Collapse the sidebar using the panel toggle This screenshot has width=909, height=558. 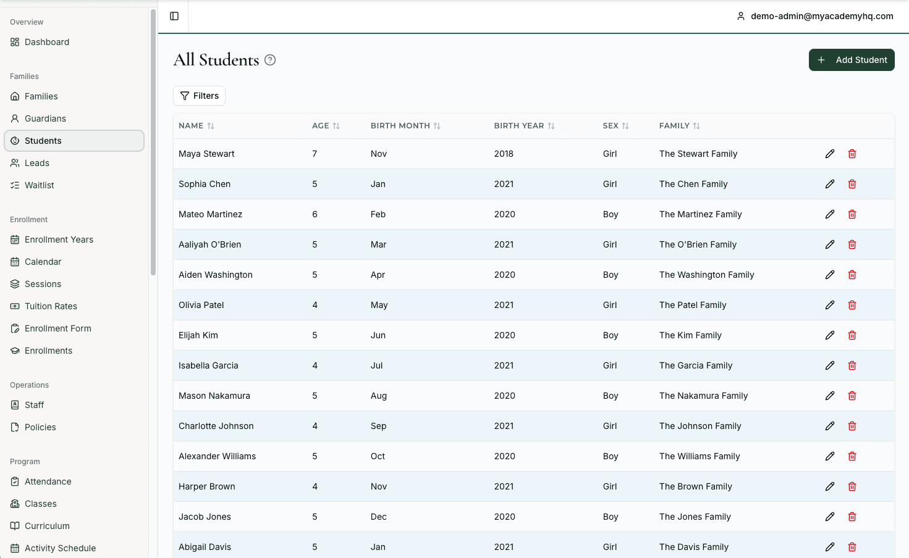pos(172,16)
